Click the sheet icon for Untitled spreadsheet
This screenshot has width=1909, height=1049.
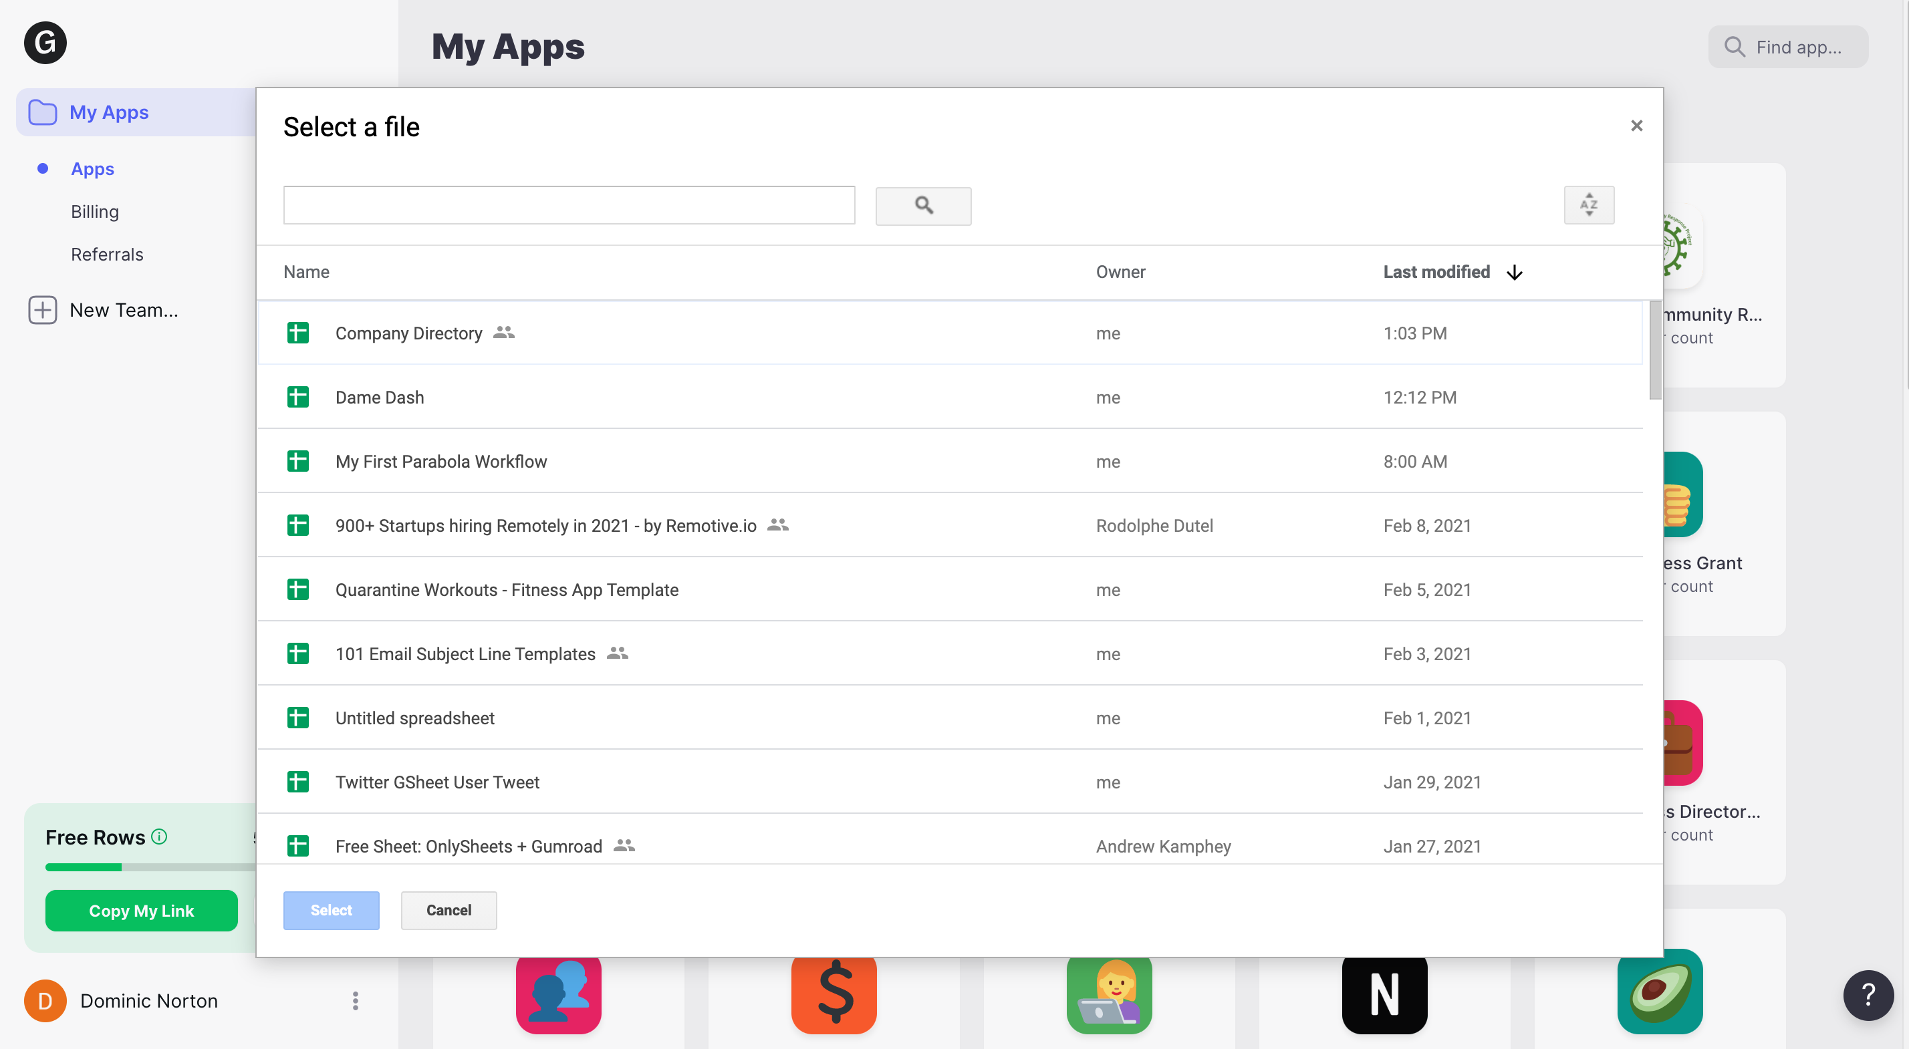[x=298, y=718]
